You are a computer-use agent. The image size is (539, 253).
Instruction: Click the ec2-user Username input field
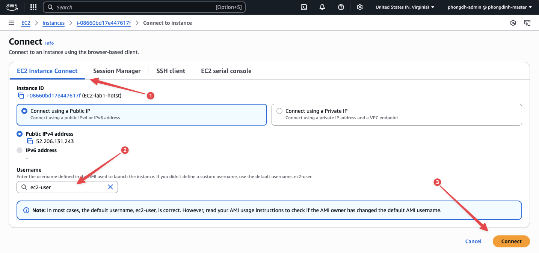click(67, 187)
